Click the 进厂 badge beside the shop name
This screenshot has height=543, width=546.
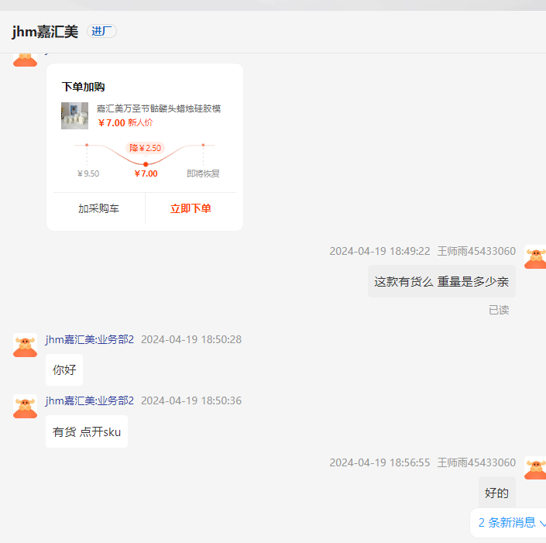(x=101, y=31)
